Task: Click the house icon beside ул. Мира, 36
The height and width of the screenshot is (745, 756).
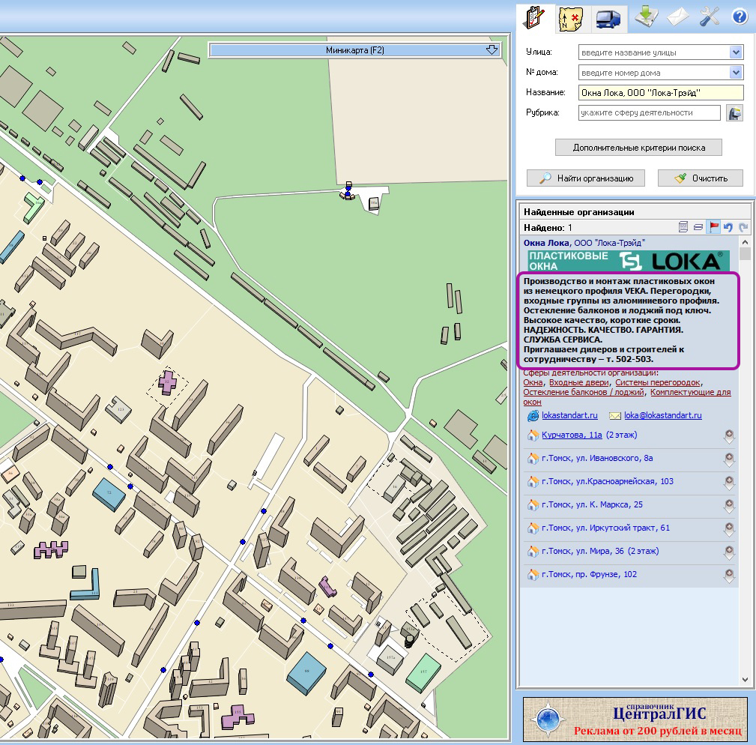Action: pos(533,551)
